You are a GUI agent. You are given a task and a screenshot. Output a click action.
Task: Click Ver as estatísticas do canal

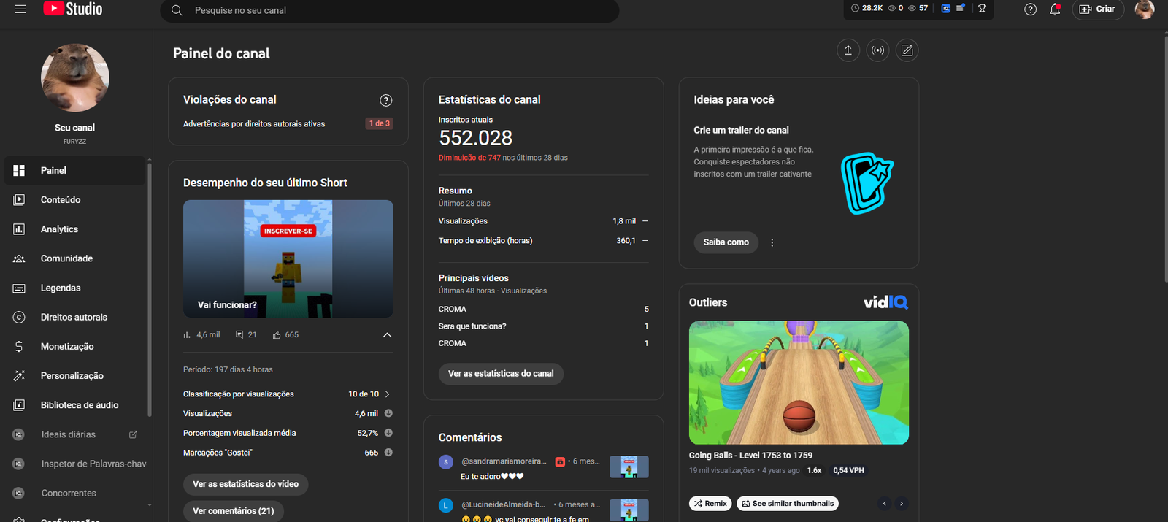click(501, 374)
